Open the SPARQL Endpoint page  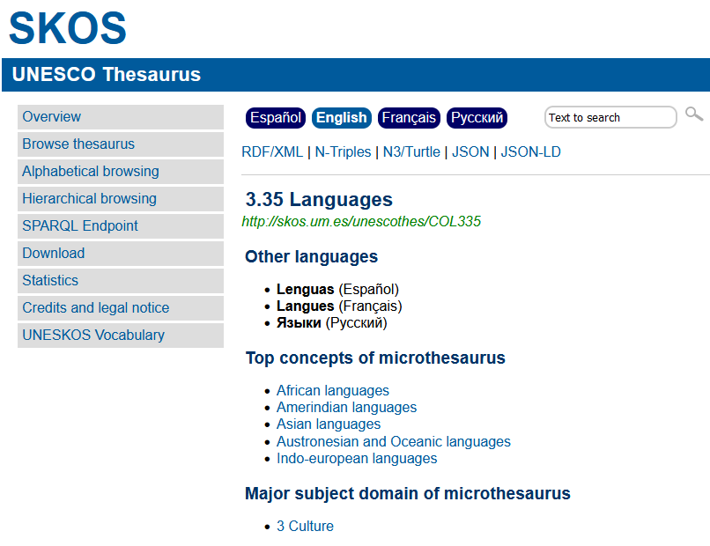pos(121,226)
